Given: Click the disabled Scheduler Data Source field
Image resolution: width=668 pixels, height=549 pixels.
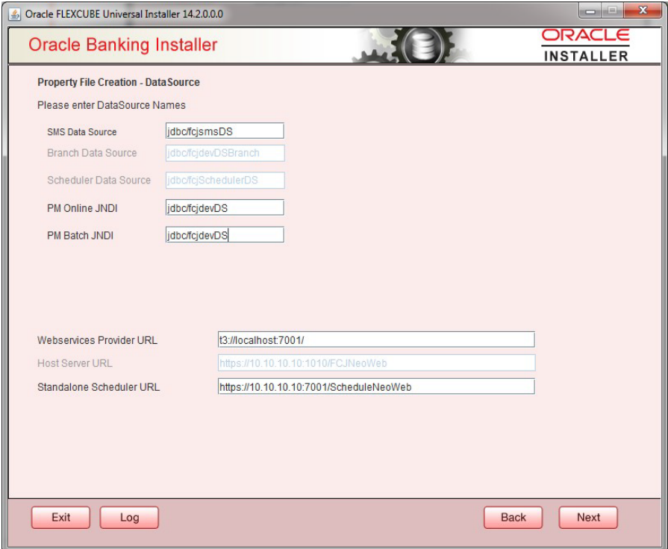Looking at the screenshot, I should [225, 181].
